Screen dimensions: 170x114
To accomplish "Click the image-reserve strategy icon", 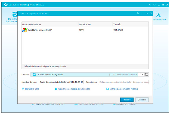I will point(107,89).
